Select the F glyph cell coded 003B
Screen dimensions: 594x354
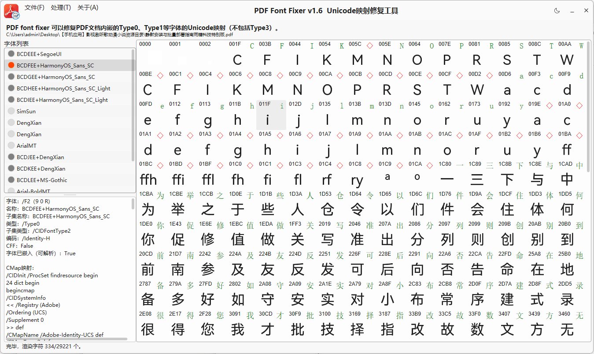tap(271, 55)
